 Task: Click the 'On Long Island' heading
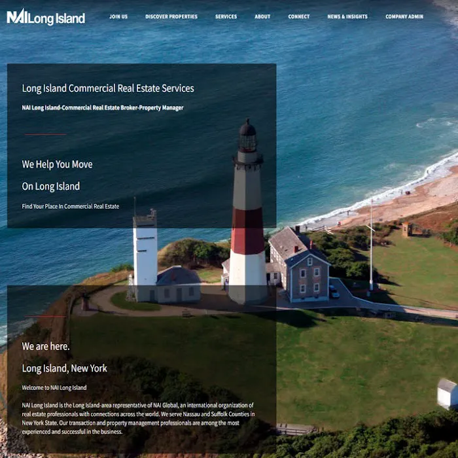click(51, 186)
